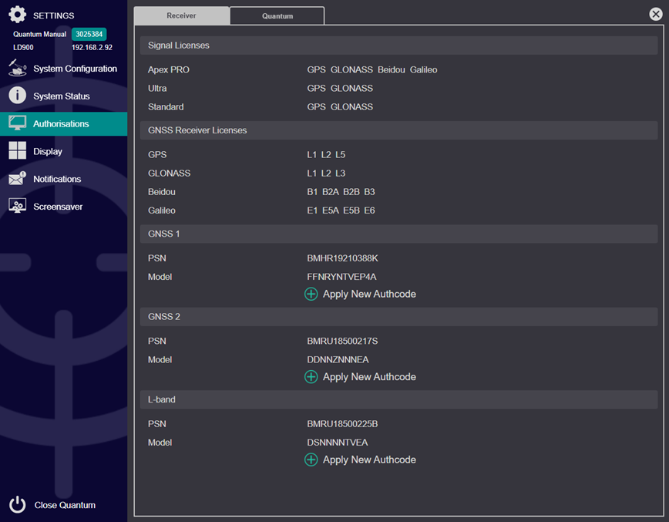Select the Quantum tab
The width and height of the screenshot is (669, 522).
pyautogui.click(x=277, y=15)
